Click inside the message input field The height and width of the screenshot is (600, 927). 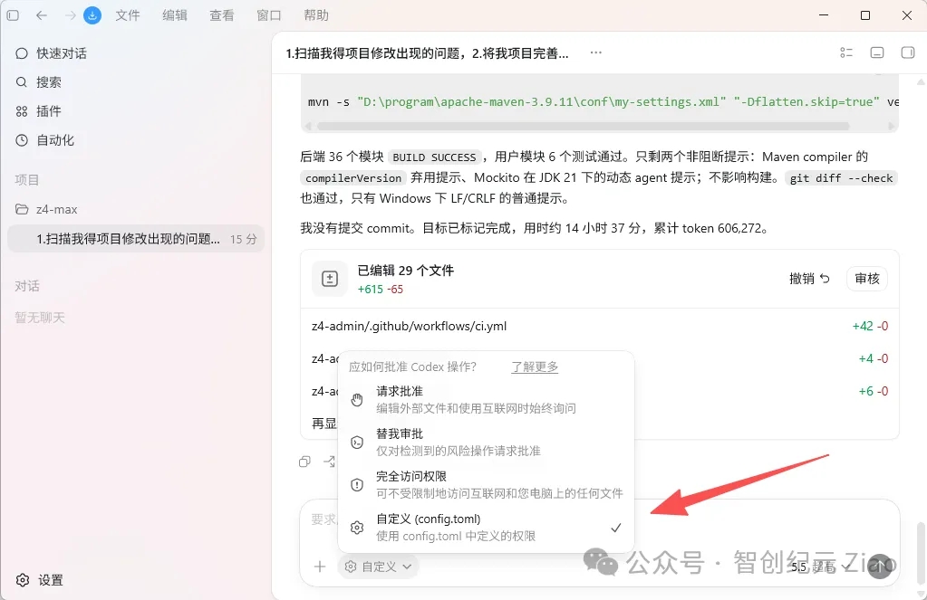click(x=600, y=519)
